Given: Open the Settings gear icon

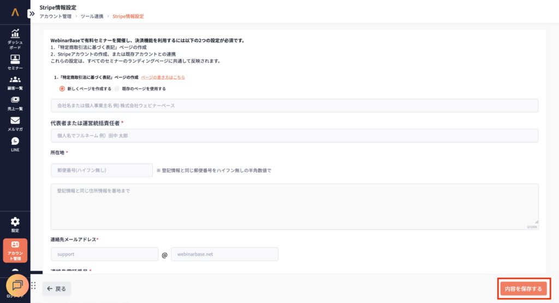Looking at the screenshot, I should 15,224.
